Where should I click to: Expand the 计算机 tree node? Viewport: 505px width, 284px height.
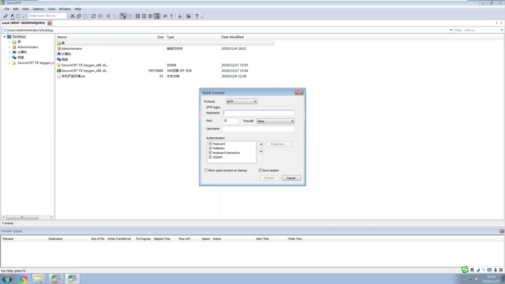9,52
